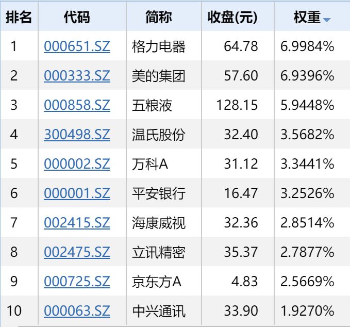Click the weight value 2.5669%
The image size is (350, 327).
(307, 282)
